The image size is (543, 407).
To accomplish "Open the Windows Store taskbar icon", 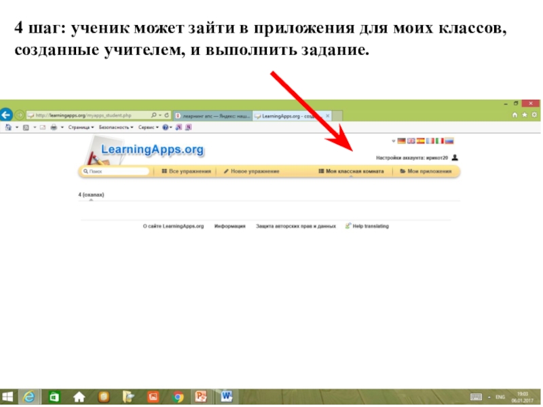I will pos(54,397).
